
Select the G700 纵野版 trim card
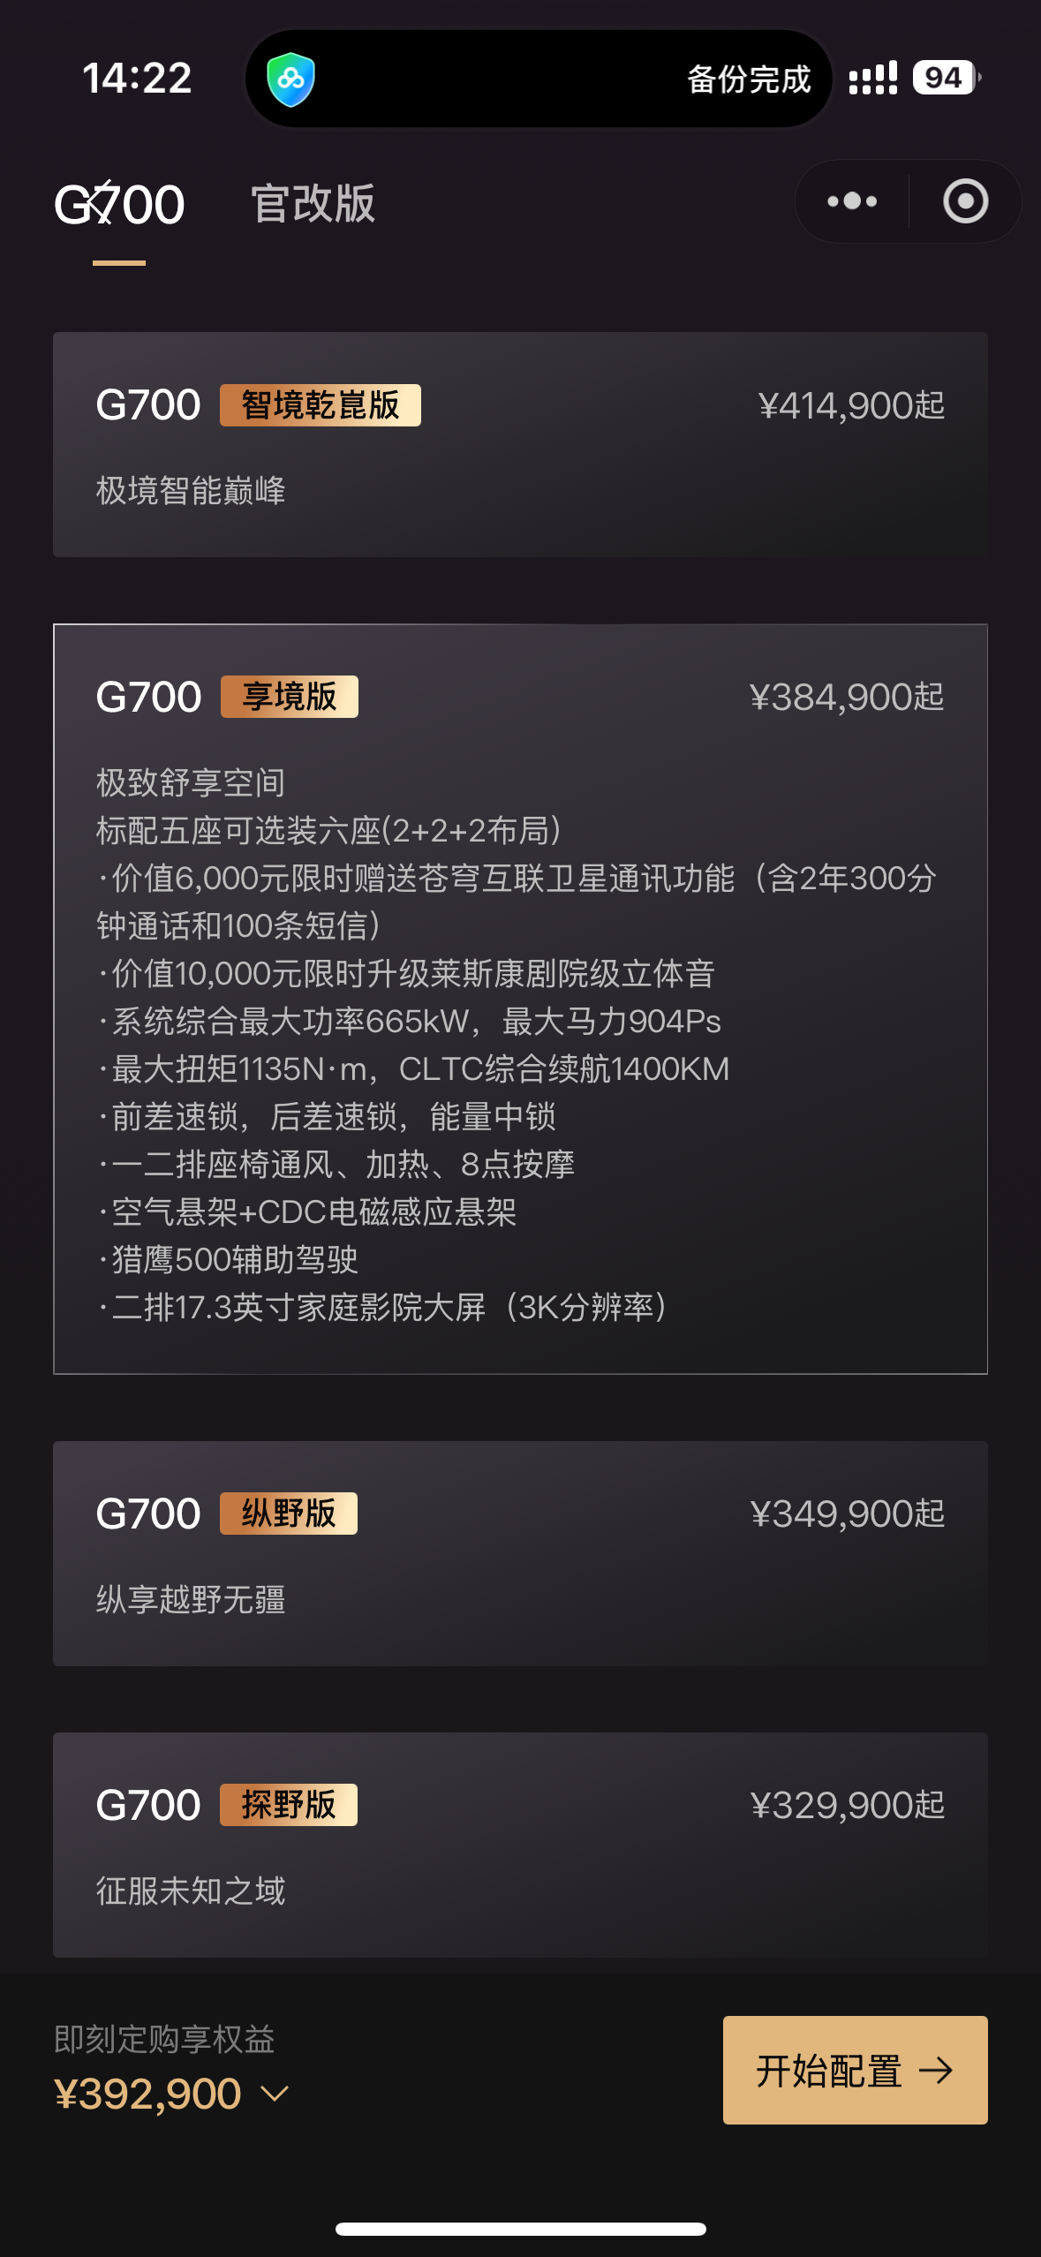[x=520, y=1553]
